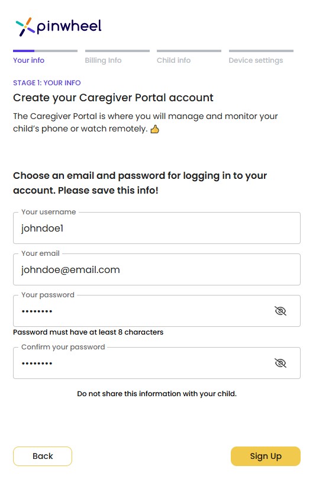Show password with the eye icon in Your password
The image size is (316, 485).
coord(280,311)
